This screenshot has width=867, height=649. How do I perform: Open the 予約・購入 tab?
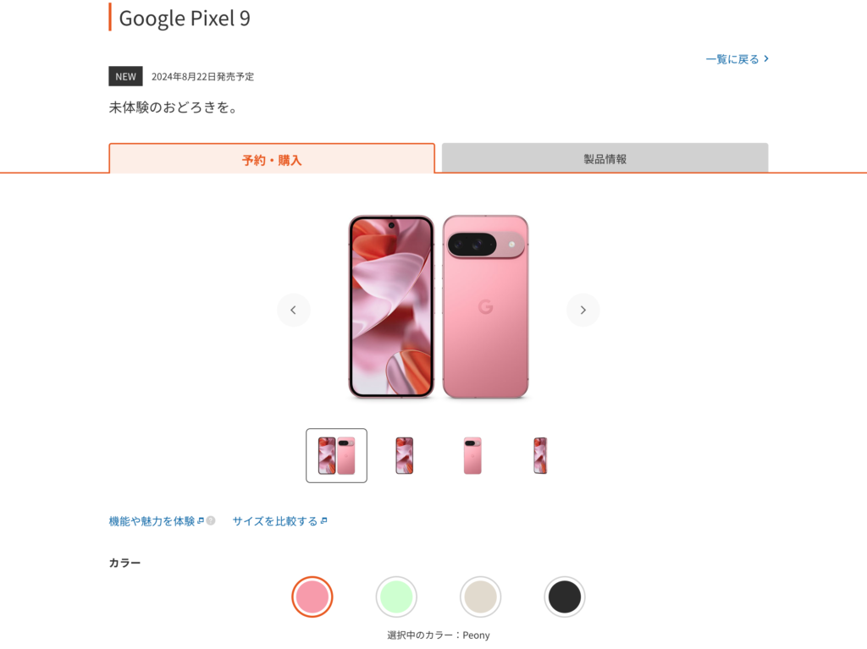click(272, 159)
